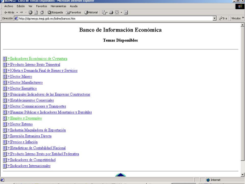The image size is (245, 184).
Task: Open the Atrás history dropdown arrow
Action: (x=17, y=12)
